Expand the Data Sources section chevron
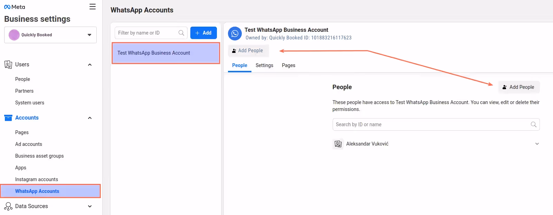 [x=90, y=206]
